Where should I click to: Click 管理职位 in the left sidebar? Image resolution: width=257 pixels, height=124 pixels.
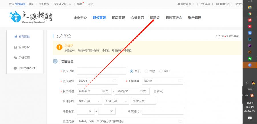(24, 47)
